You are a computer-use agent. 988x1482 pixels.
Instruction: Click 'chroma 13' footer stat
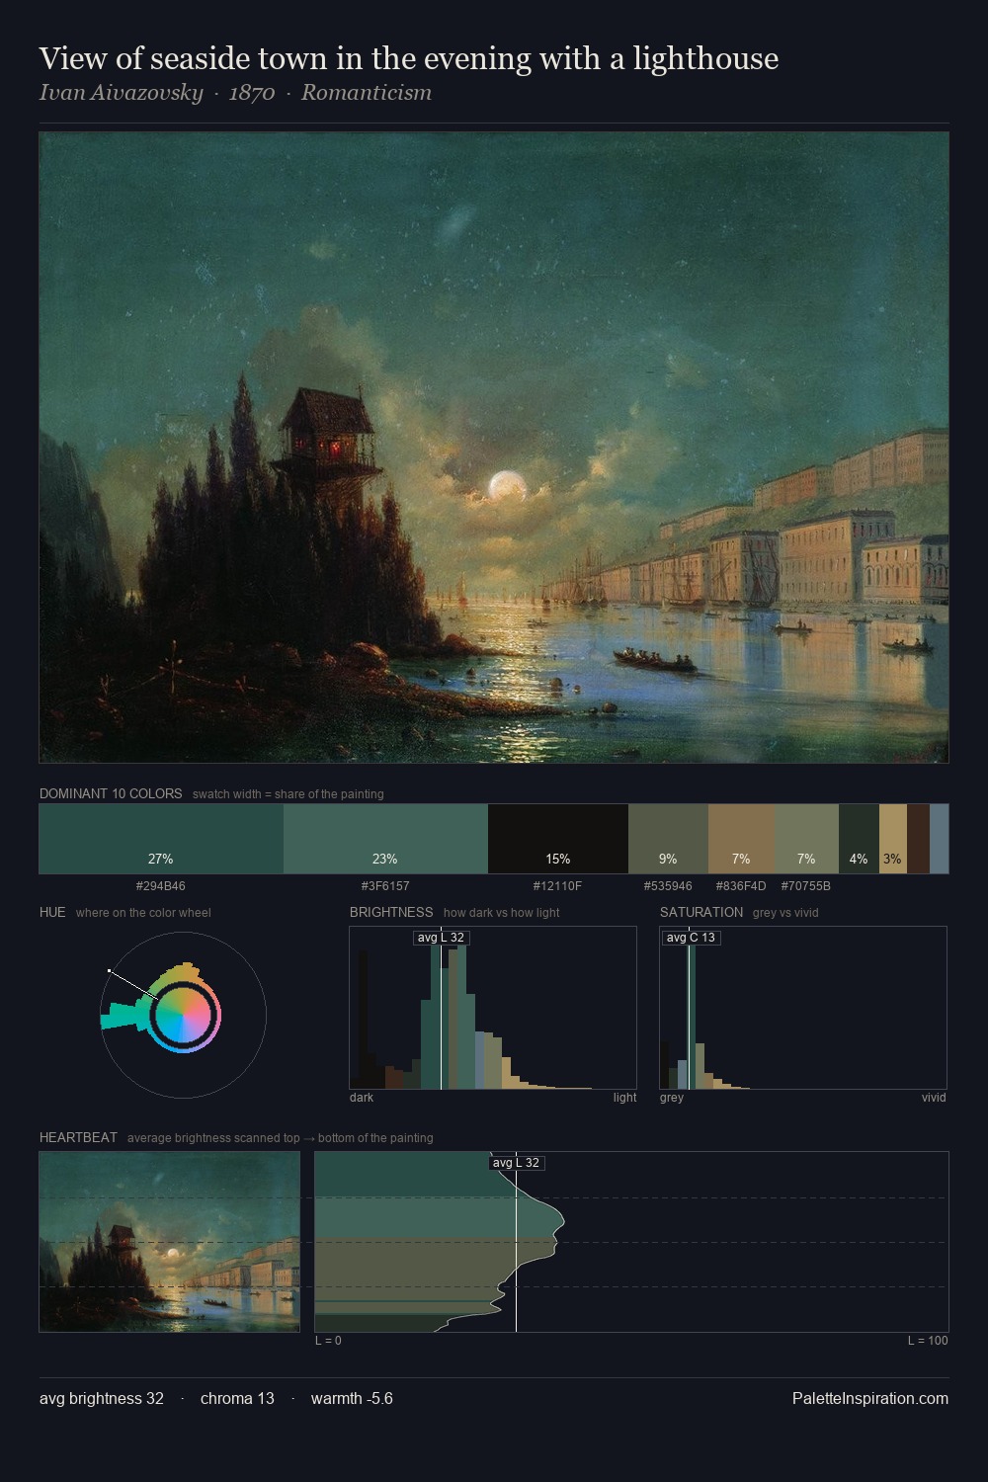tap(237, 1399)
